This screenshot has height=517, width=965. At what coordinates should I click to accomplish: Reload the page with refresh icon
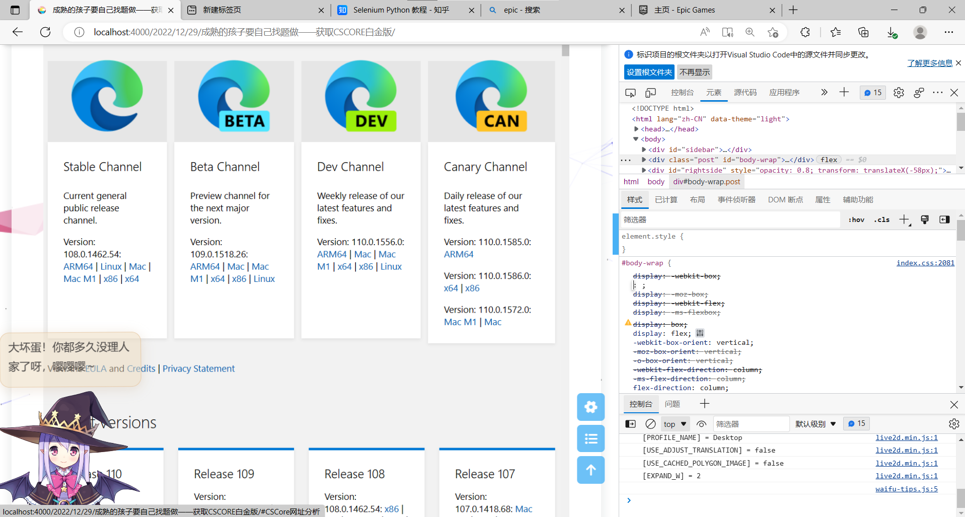tap(45, 32)
